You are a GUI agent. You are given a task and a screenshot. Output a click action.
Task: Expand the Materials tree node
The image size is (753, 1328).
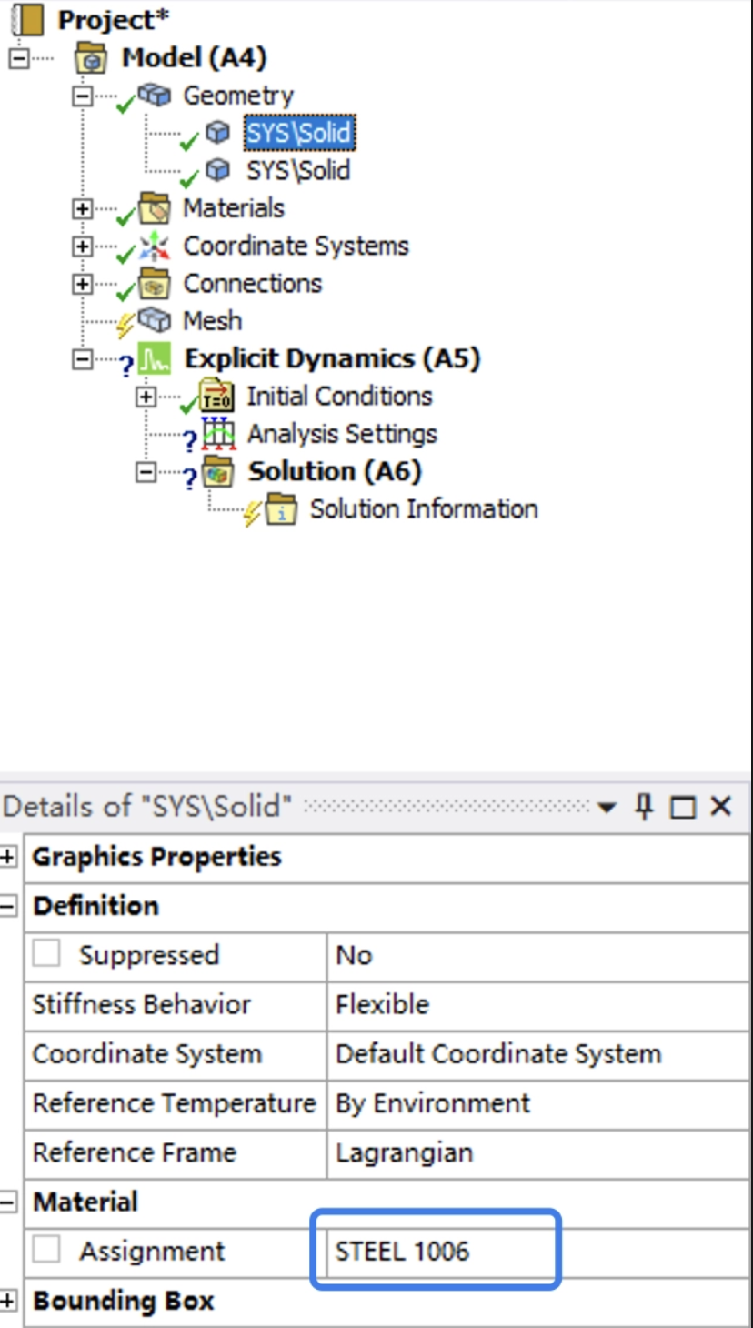coord(82,208)
